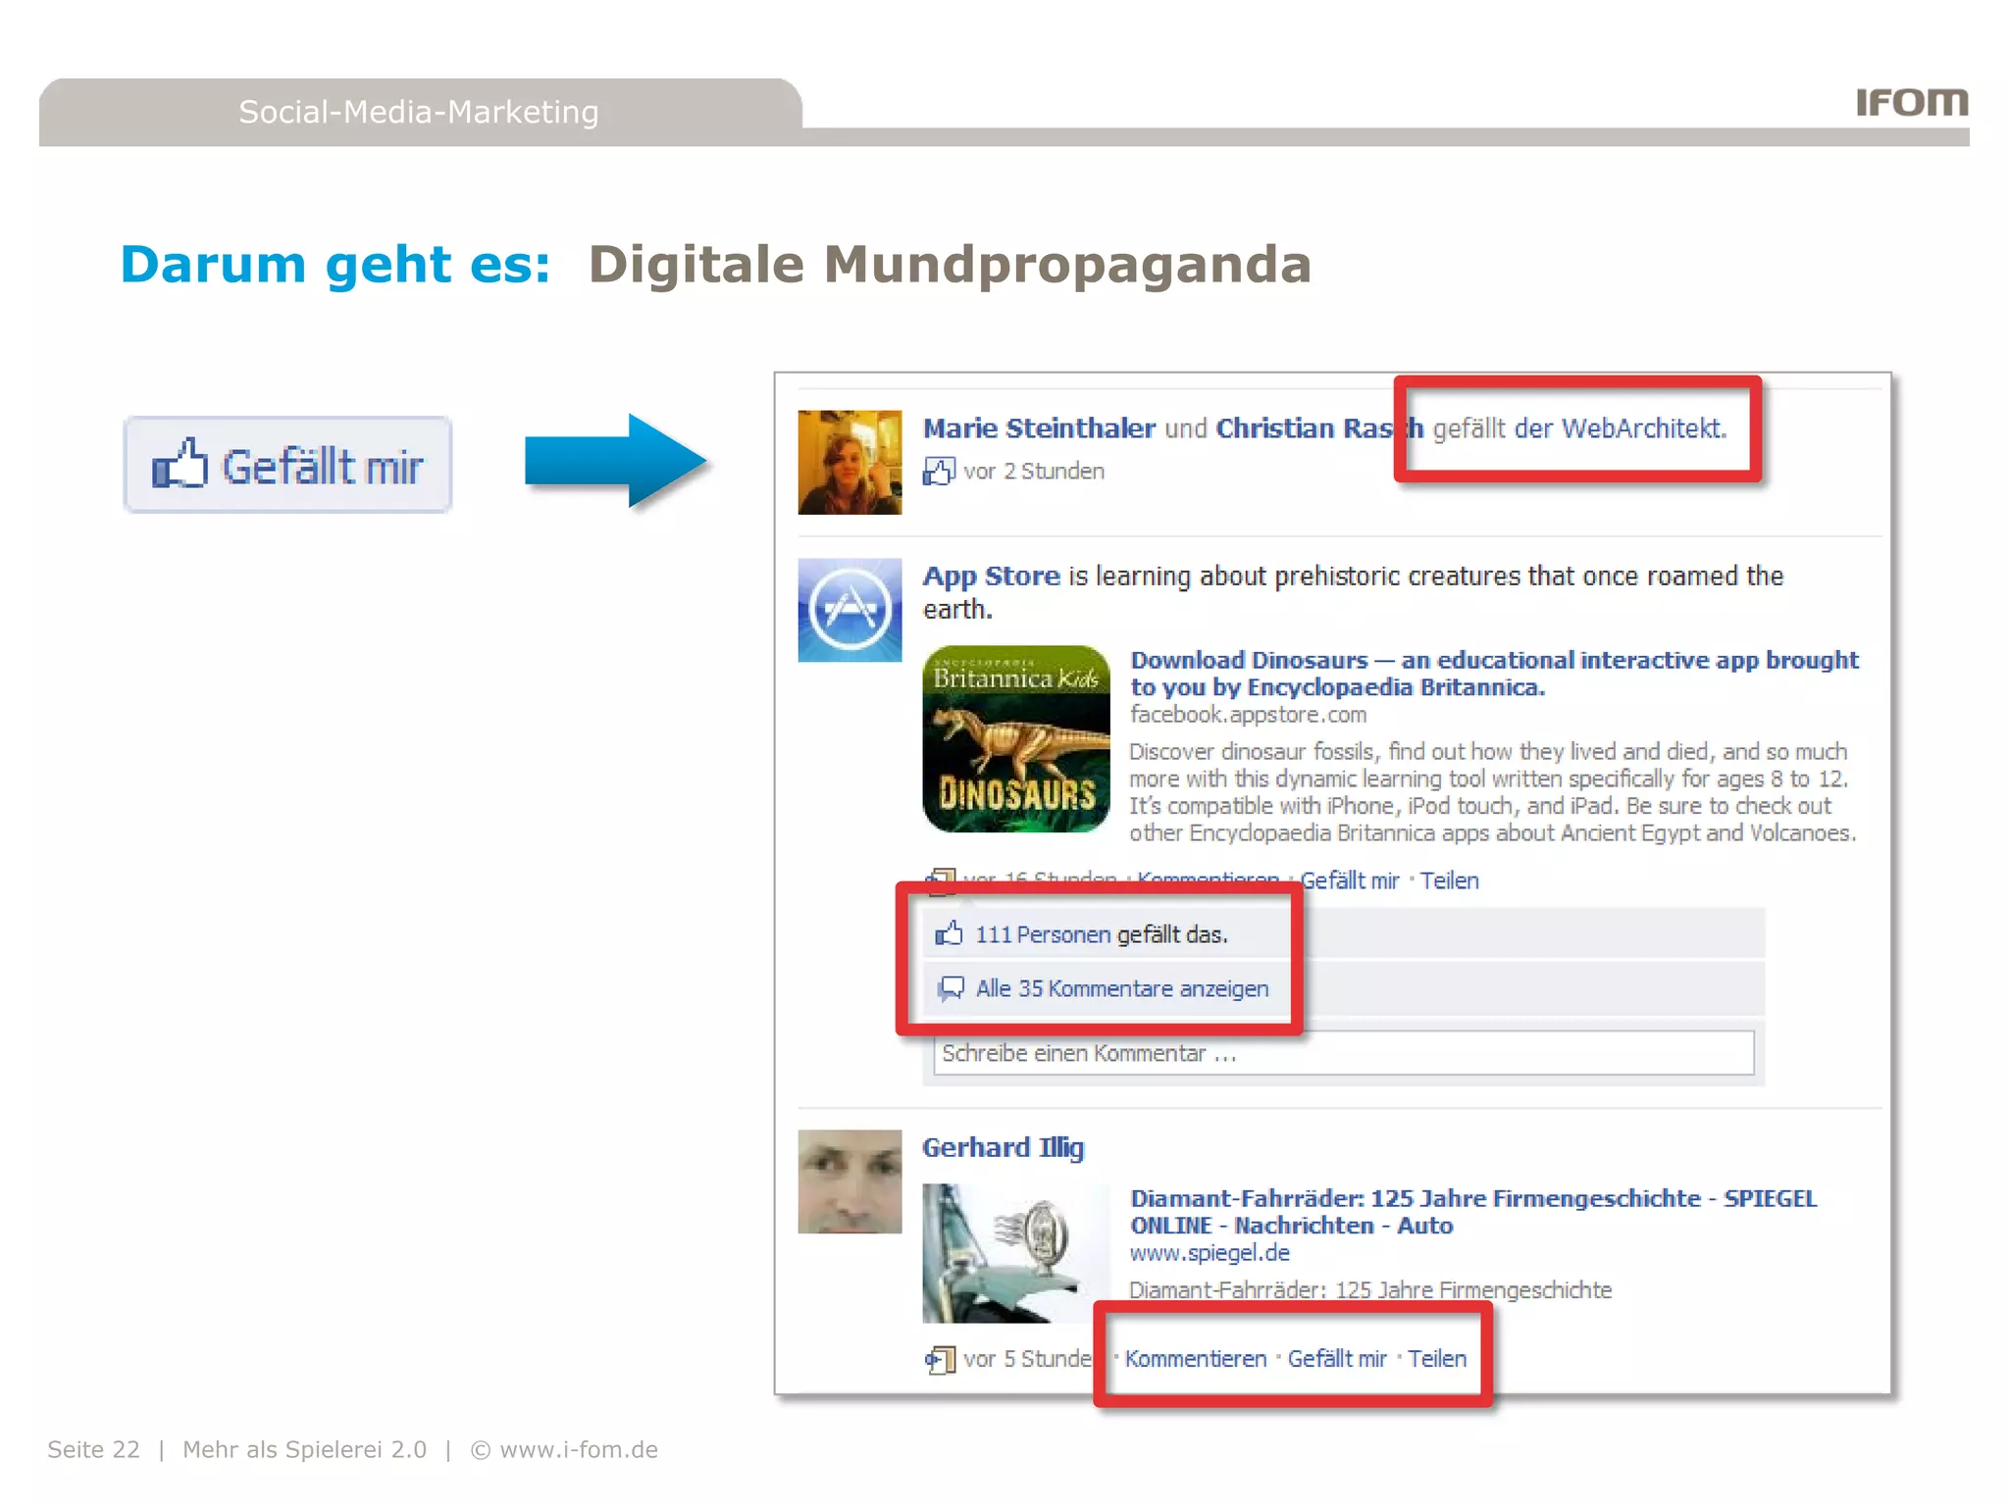Click the Digitale Mundpropaganda title text
Image resolution: width=2009 pixels, height=1506 pixels.
[x=950, y=264]
